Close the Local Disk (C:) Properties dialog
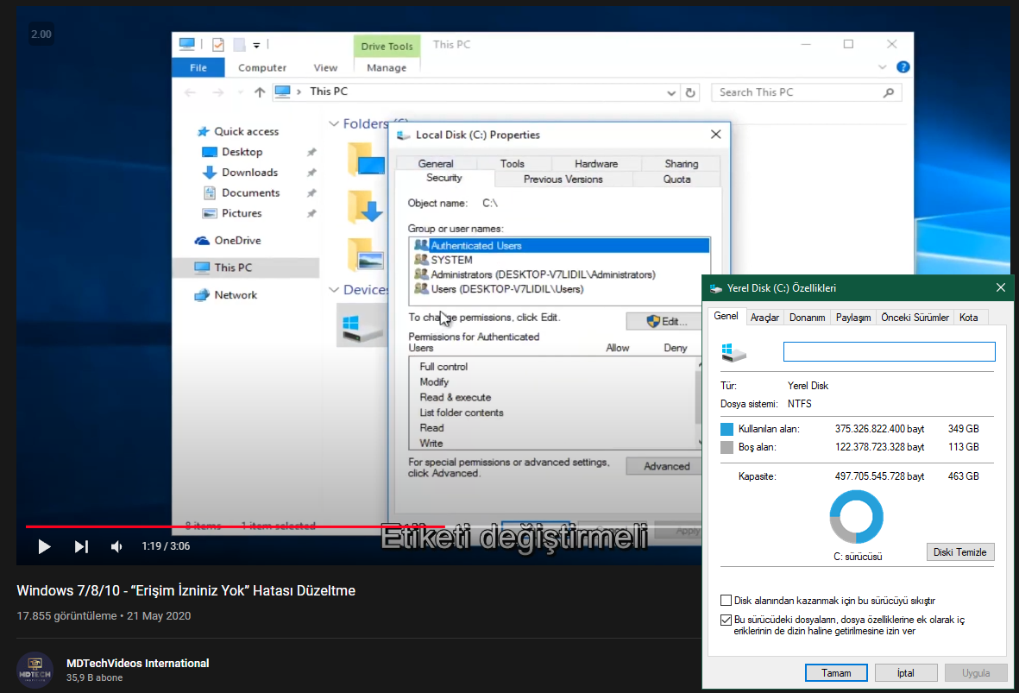Screen dimensions: 1019x693 [715, 135]
